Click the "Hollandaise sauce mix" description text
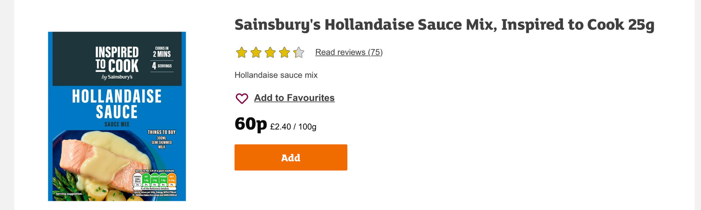This screenshot has width=701, height=210. pyautogui.click(x=276, y=75)
